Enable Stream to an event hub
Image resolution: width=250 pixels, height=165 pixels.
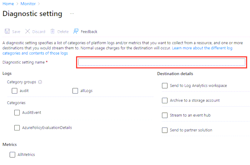[165, 115]
